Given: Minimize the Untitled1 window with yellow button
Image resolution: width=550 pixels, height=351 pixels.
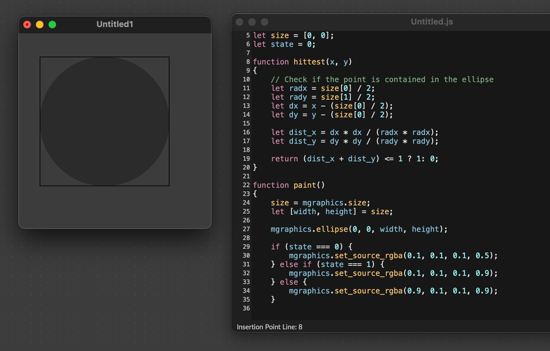Looking at the screenshot, I should (40, 25).
